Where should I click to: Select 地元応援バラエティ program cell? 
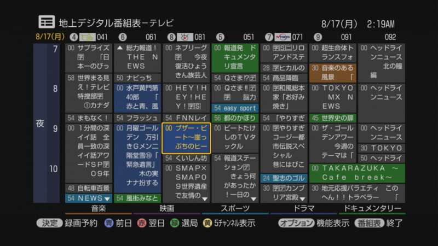click(x=357, y=193)
